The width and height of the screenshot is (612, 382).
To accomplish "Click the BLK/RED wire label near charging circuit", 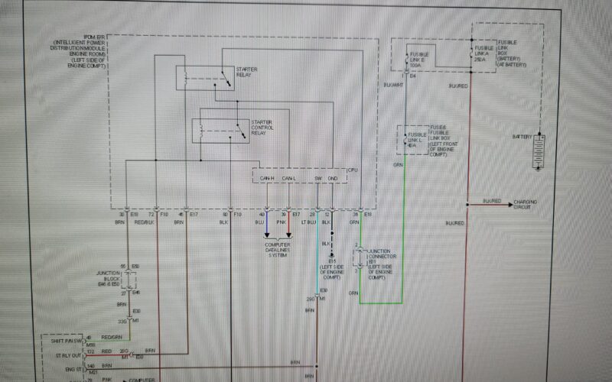I will coord(491,201).
